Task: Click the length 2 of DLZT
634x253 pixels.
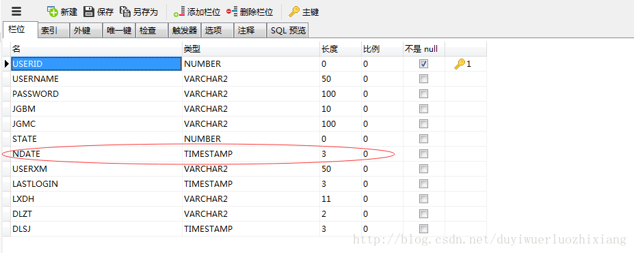Action: 341,214
